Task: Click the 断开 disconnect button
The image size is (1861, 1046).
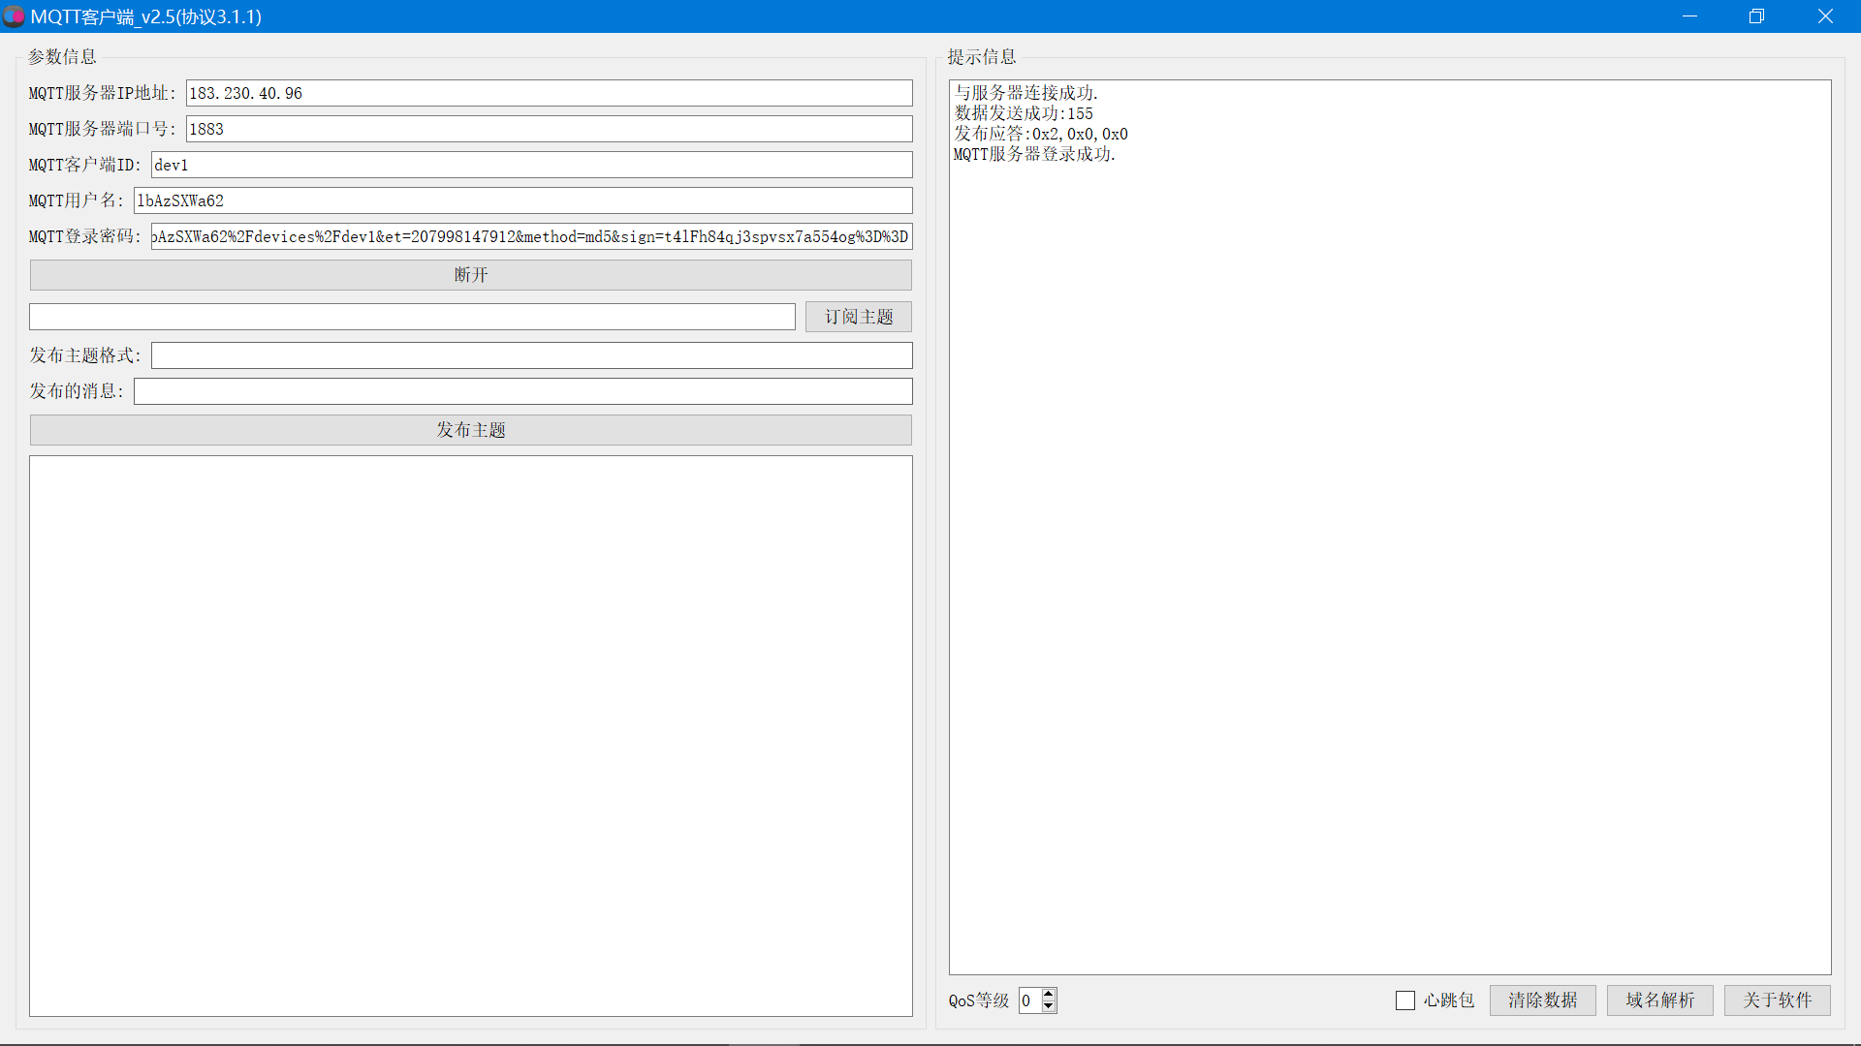Action: (470, 275)
